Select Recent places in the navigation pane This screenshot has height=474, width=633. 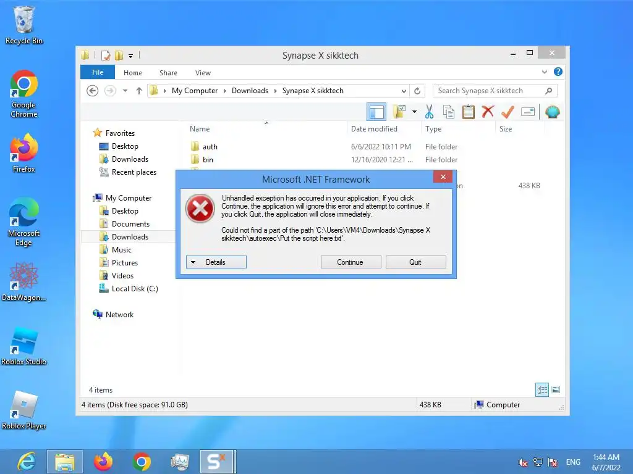pyautogui.click(x=134, y=172)
